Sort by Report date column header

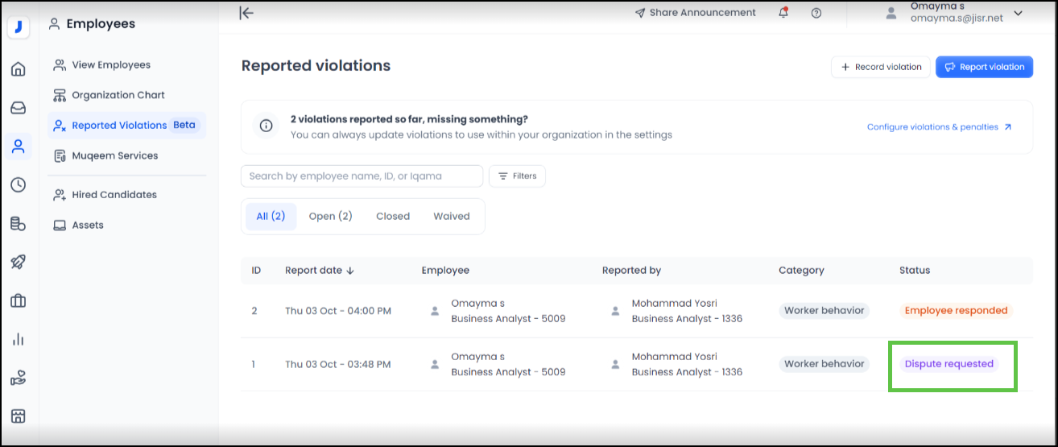tap(320, 271)
